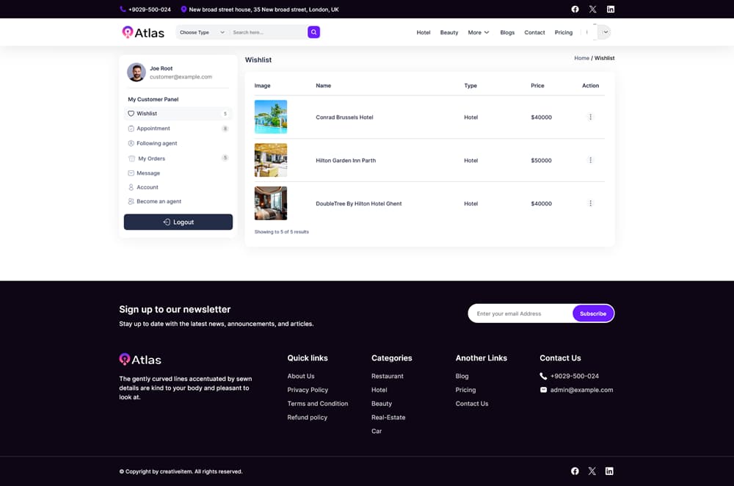
Task: Open Restaurant category footer link
Action: coord(387,376)
